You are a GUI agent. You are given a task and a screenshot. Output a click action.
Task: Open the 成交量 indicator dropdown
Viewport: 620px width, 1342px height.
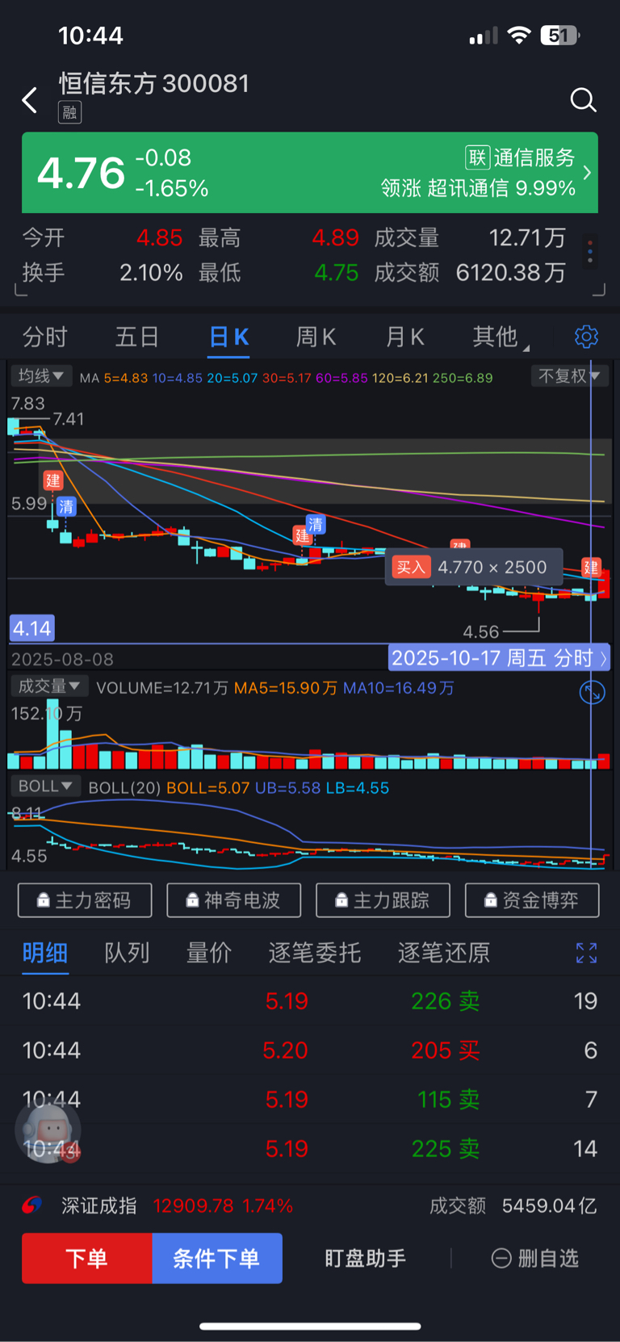click(48, 686)
